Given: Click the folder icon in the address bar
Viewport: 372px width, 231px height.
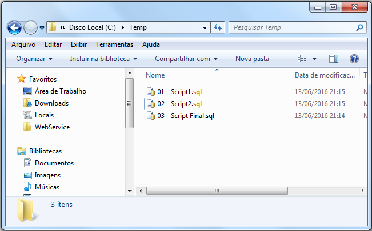Looking at the screenshot, I should coord(52,27).
